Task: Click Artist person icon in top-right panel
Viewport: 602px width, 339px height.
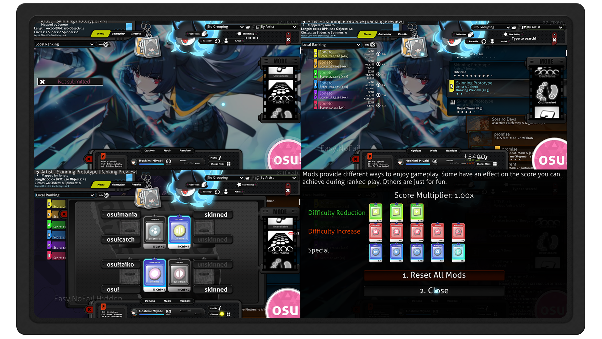Action: 492,41
